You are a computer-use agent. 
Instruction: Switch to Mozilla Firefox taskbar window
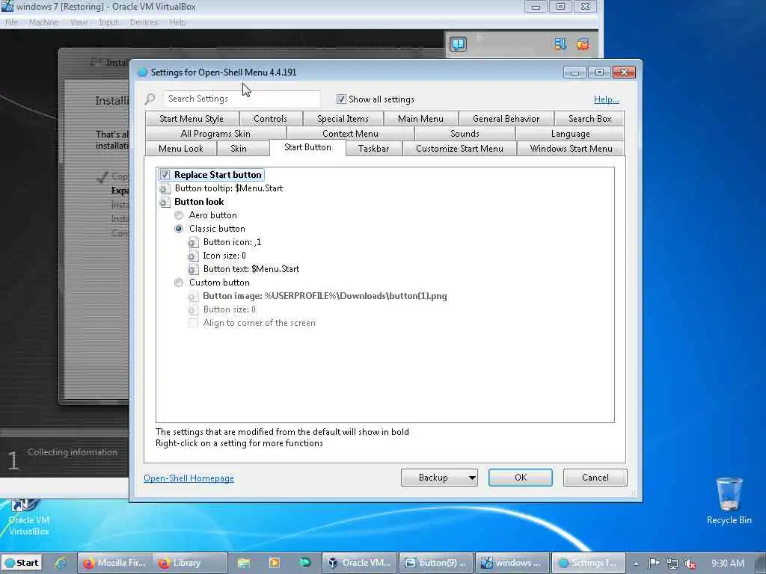(x=115, y=563)
